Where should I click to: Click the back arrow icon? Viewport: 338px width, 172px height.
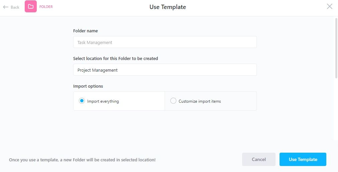[x=5, y=7]
